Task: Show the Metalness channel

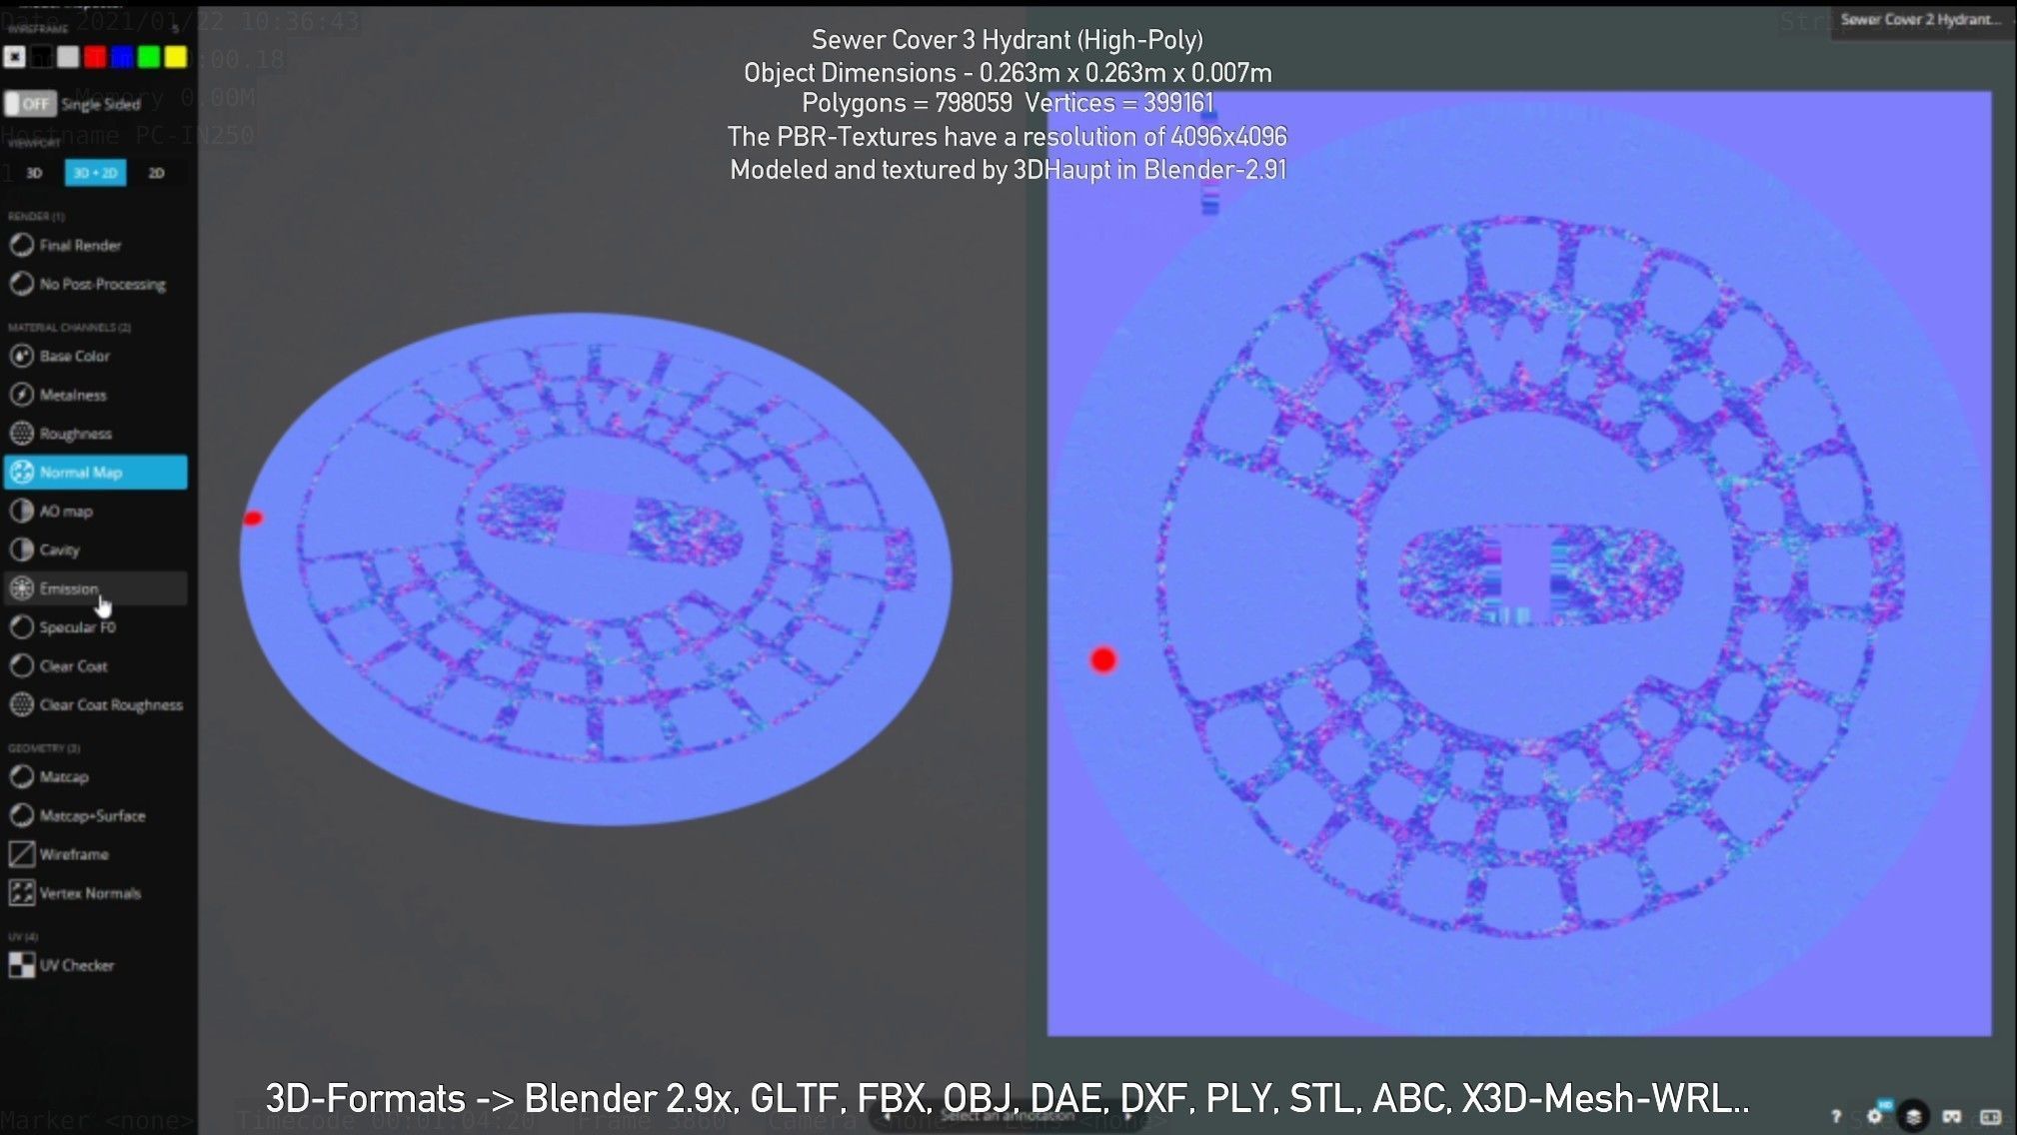Action: click(x=58, y=395)
